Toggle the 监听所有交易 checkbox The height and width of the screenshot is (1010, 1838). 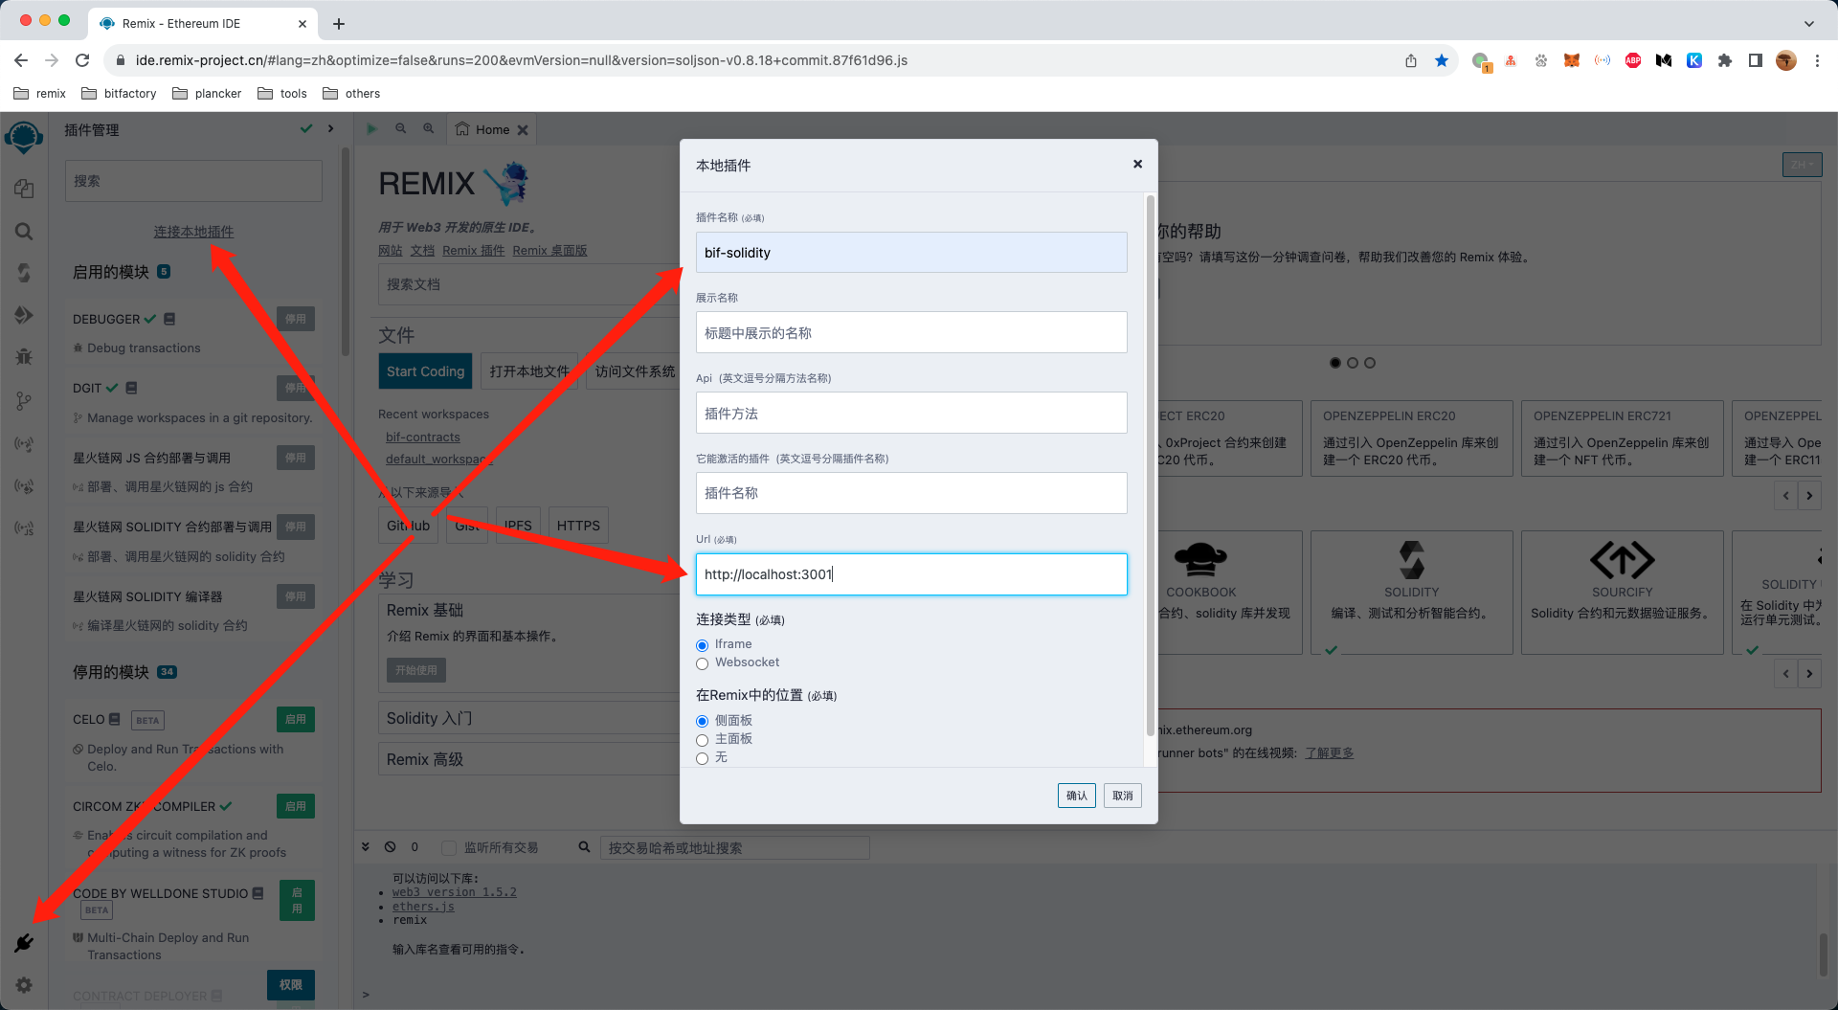point(448,847)
